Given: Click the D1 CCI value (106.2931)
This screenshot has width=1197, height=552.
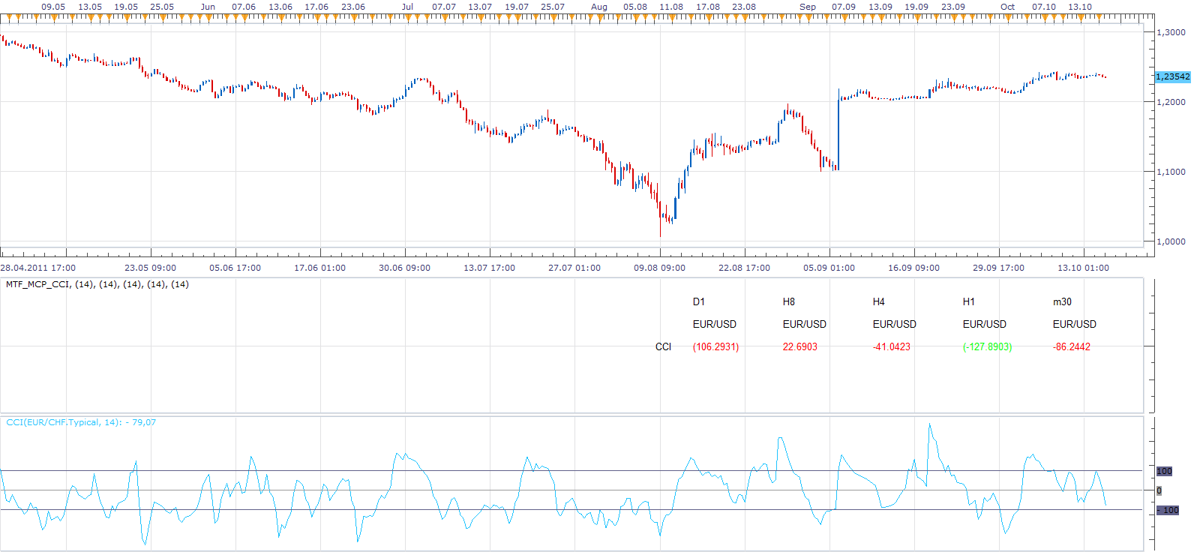Looking at the screenshot, I should point(716,346).
